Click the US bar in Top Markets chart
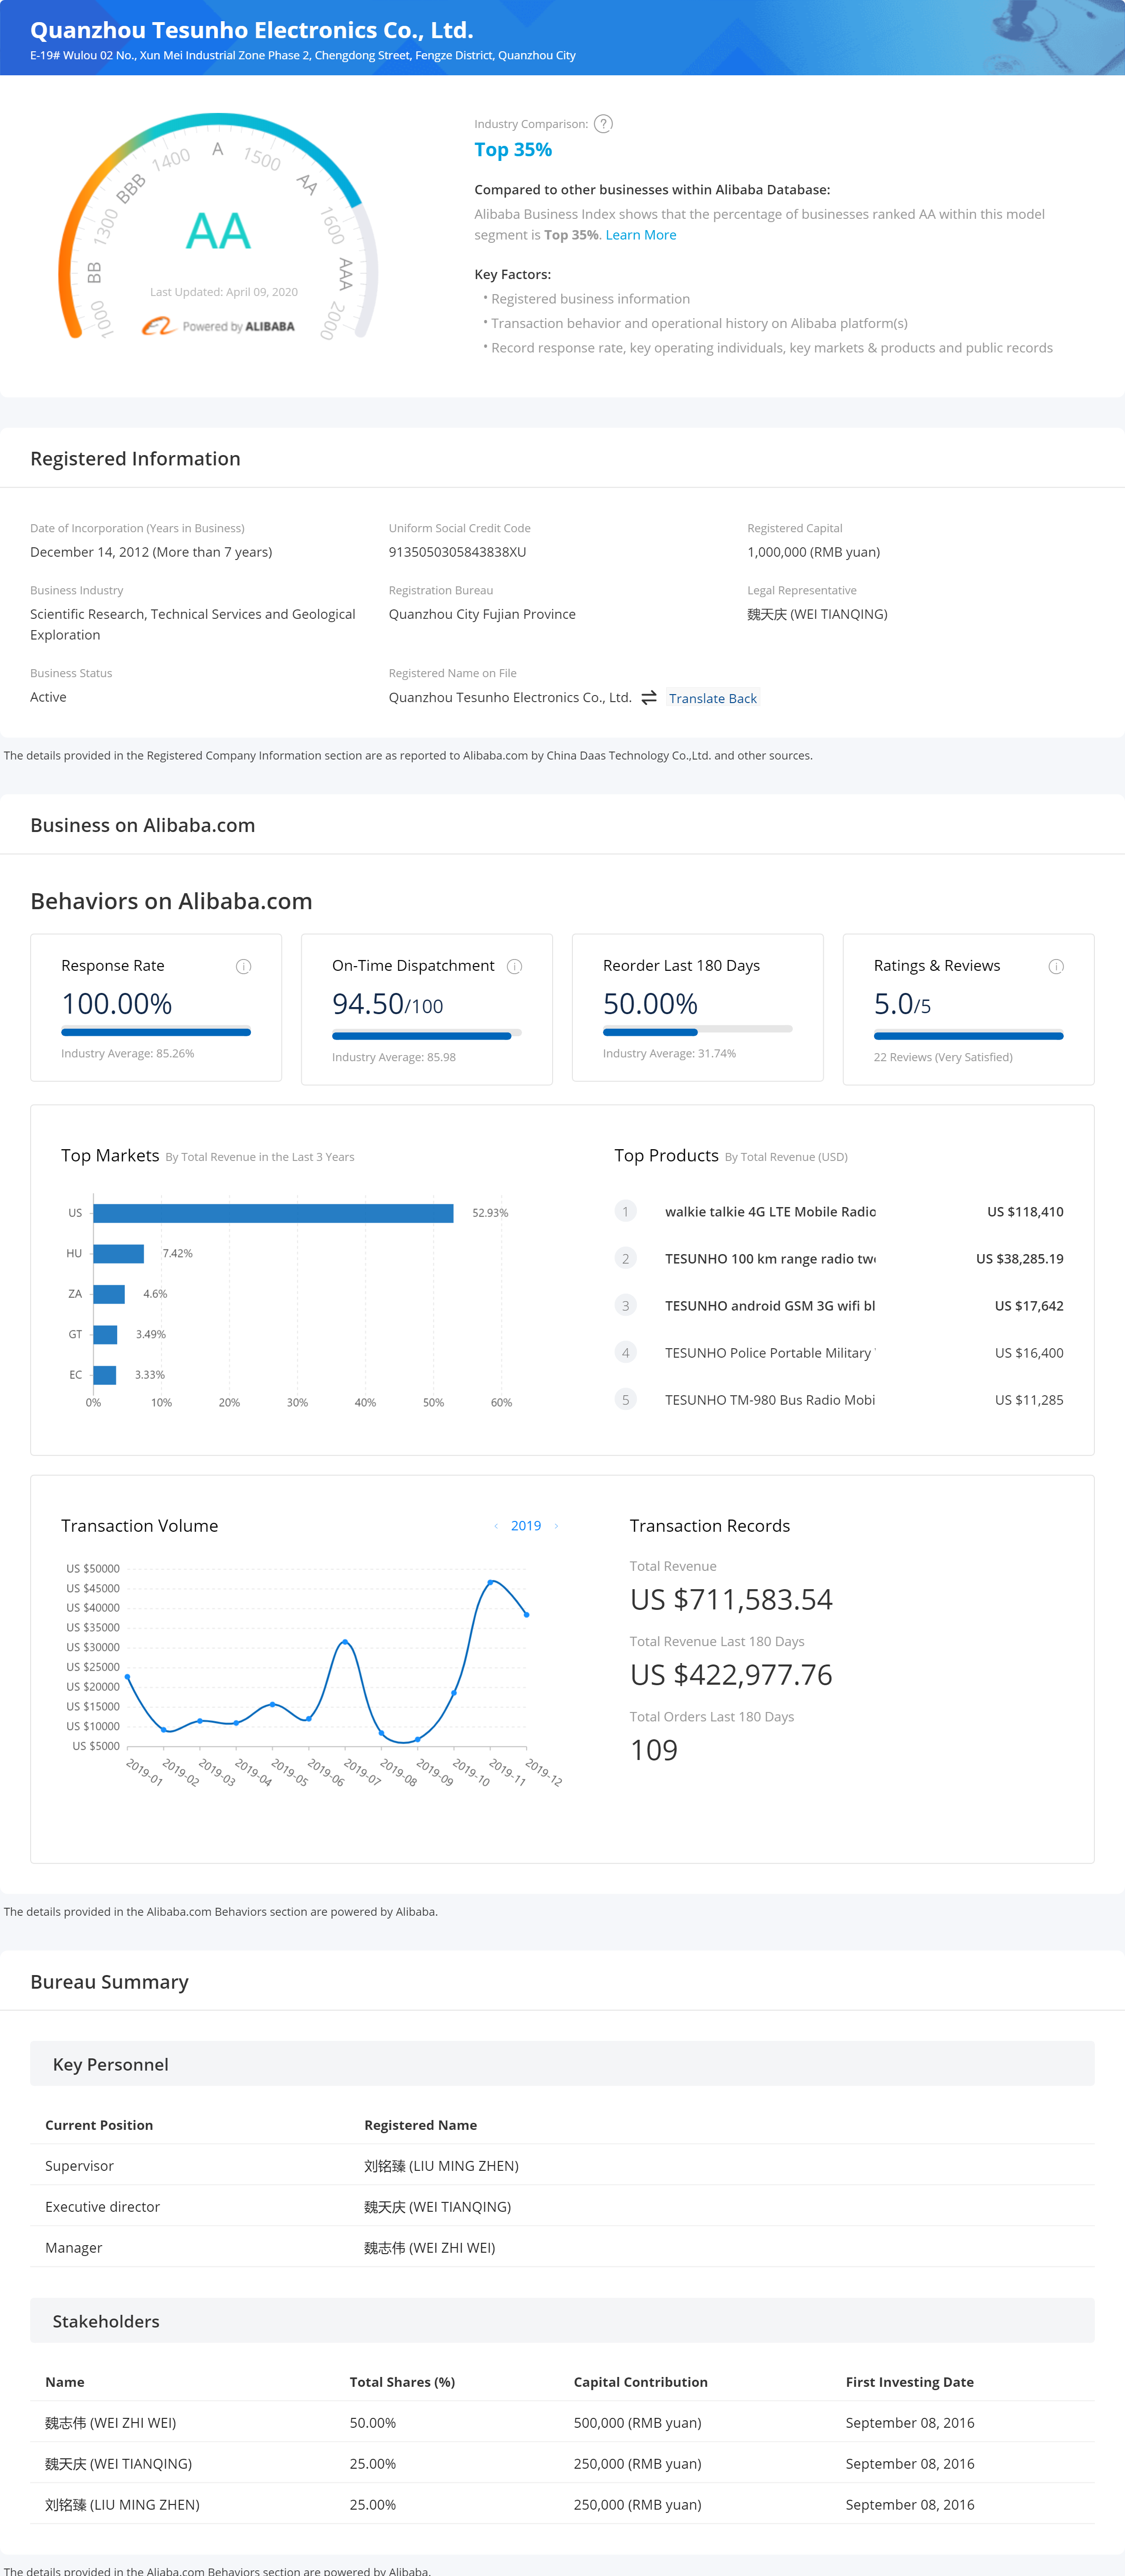The width and height of the screenshot is (1125, 2576). [x=273, y=1213]
